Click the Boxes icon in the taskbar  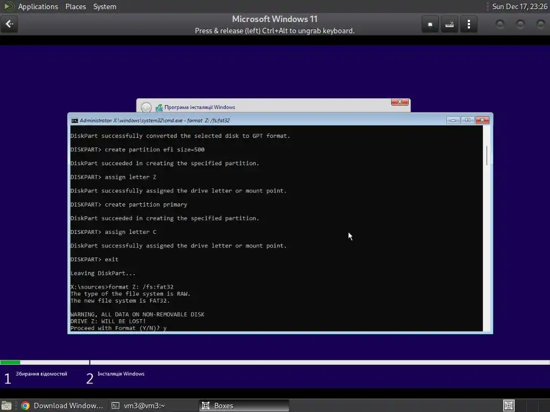(206, 406)
